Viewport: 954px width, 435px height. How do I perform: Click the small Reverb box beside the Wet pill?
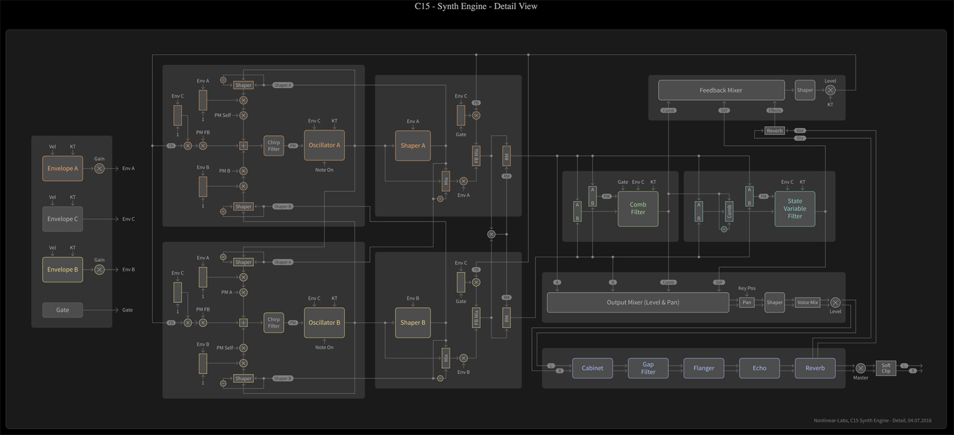[775, 130]
